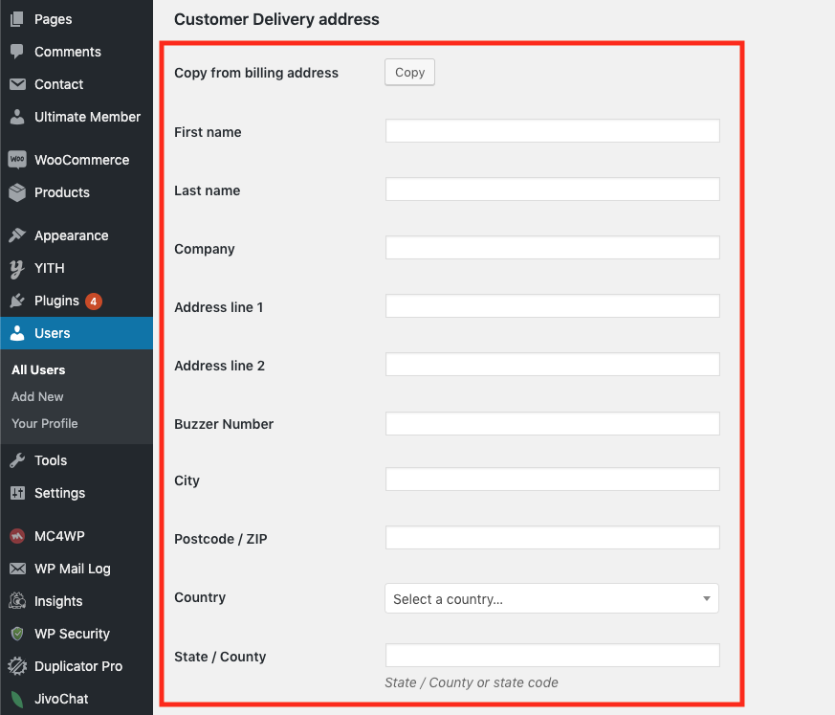Viewport: 835px width, 715px height.
Task: Click the JivoChat leaf icon
Action: (x=17, y=699)
